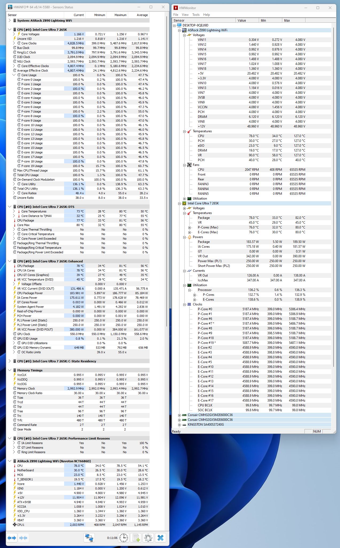
Task: Select the P-Core #19 * clock row
Action: 252,343
